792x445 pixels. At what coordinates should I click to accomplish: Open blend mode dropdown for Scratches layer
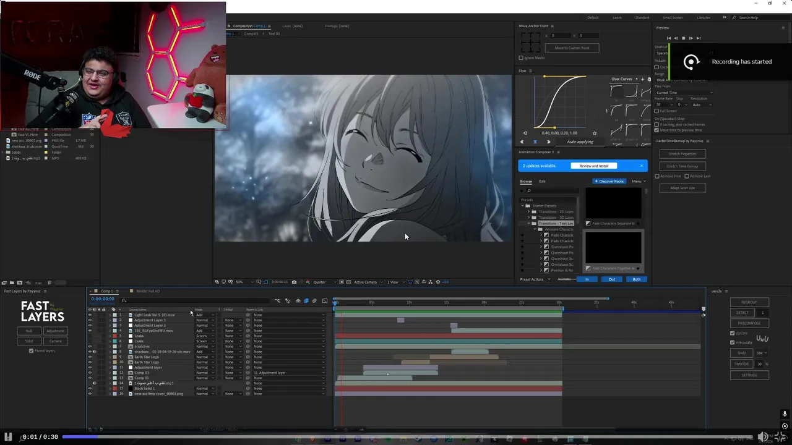pyautogui.click(x=205, y=347)
